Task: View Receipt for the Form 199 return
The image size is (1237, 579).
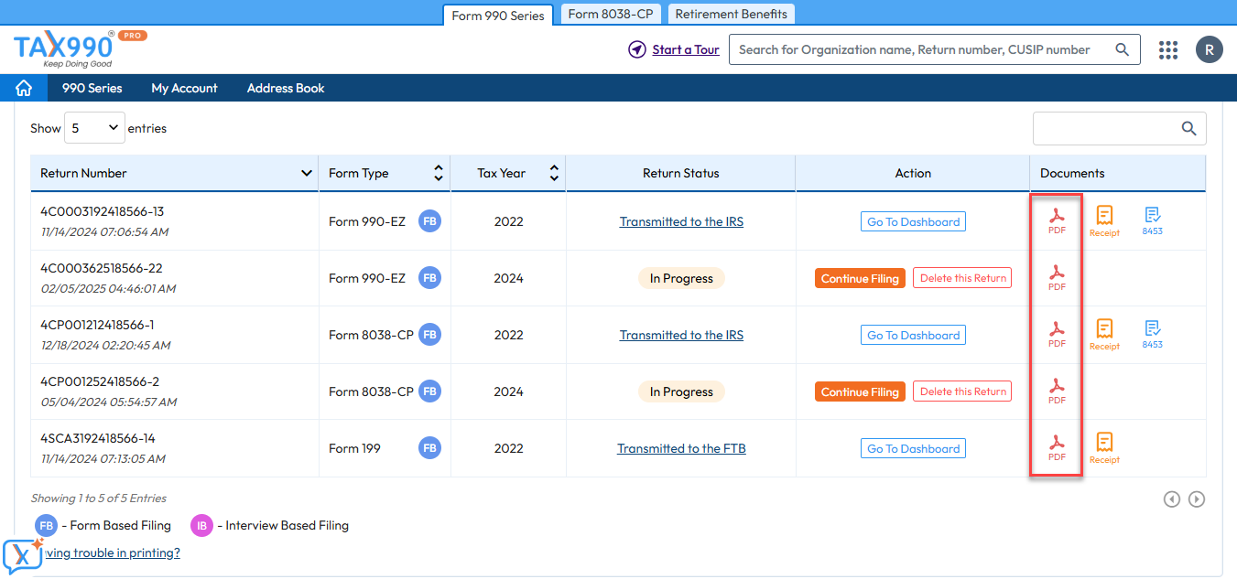Action: point(1104,448)
